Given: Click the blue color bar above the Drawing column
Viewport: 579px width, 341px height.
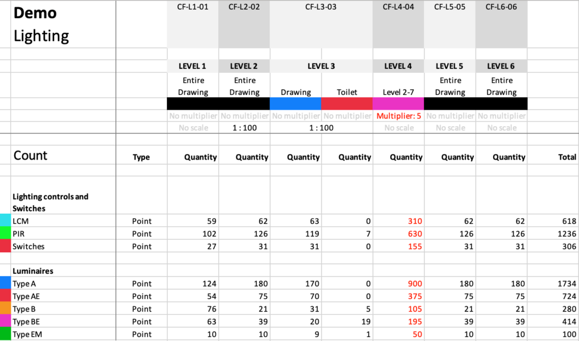Looking at the screenshot, I should click(x=295, y=103).
